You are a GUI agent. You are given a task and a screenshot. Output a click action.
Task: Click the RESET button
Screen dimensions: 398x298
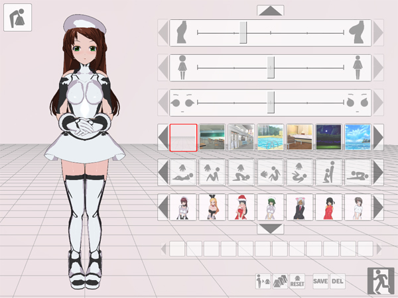pyautogui.click(x=297, y=281)
